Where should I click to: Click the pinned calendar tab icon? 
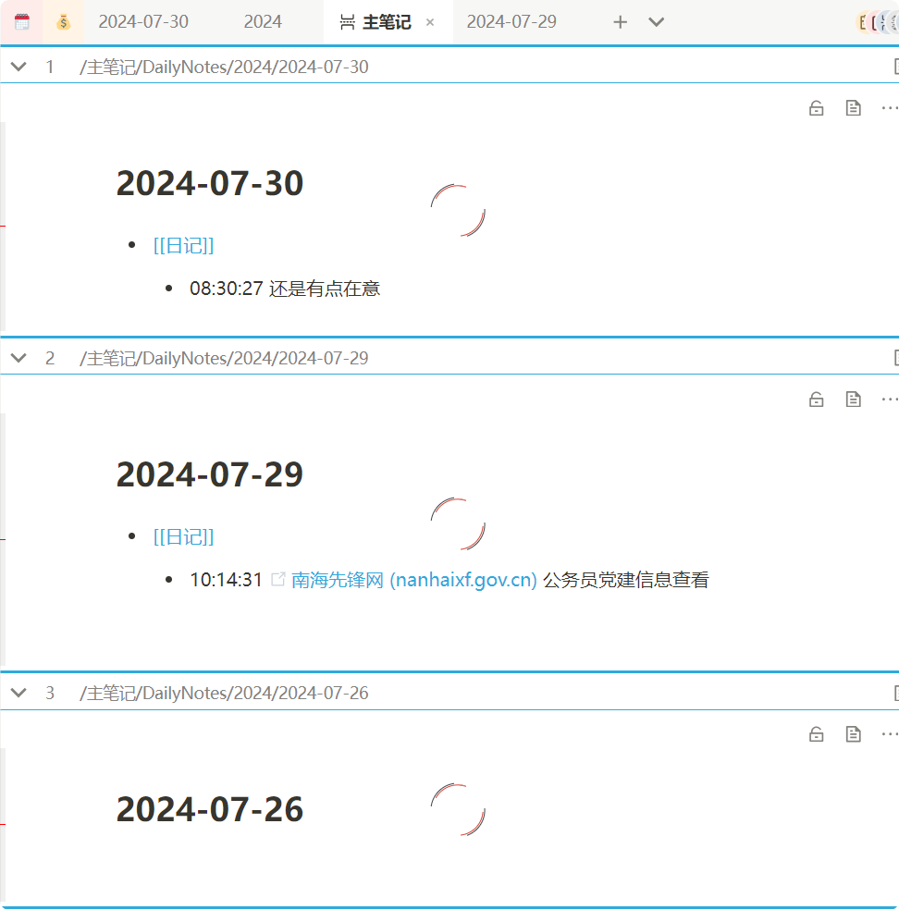click(x=21, y=21)
